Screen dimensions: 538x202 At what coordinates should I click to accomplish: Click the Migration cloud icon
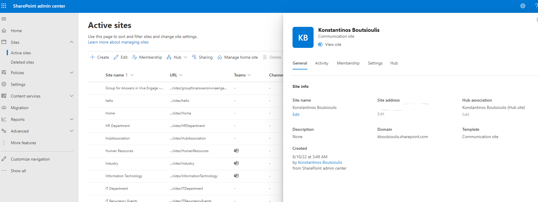click(x=4, y=107)
